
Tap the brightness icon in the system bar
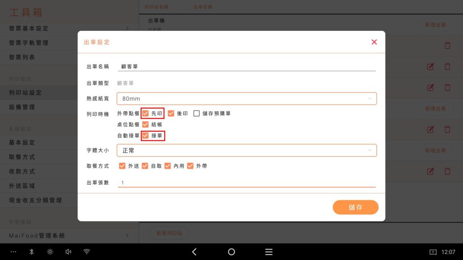click(x=50, y=252)
